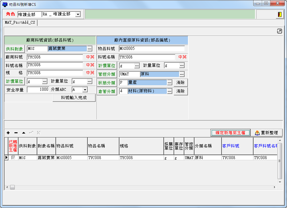Screen dimensions: 287x208
Task: Click the 料號輸入完成 button
Action: point(74,98)
